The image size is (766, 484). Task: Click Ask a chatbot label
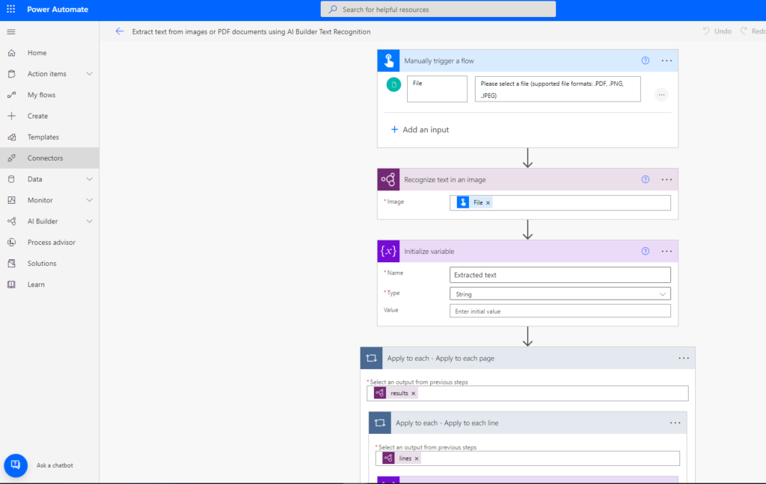point(55,465)
